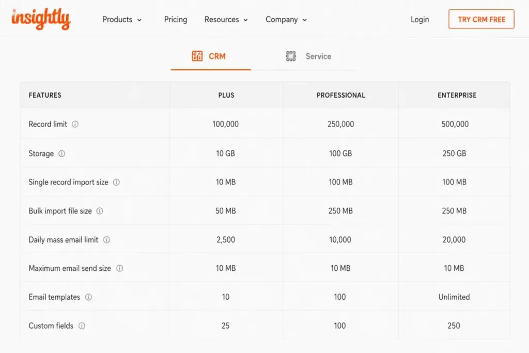Click the PROFESSIONAL column header
This screenshot has height=353, width=529.
click(x=341, y=95)
